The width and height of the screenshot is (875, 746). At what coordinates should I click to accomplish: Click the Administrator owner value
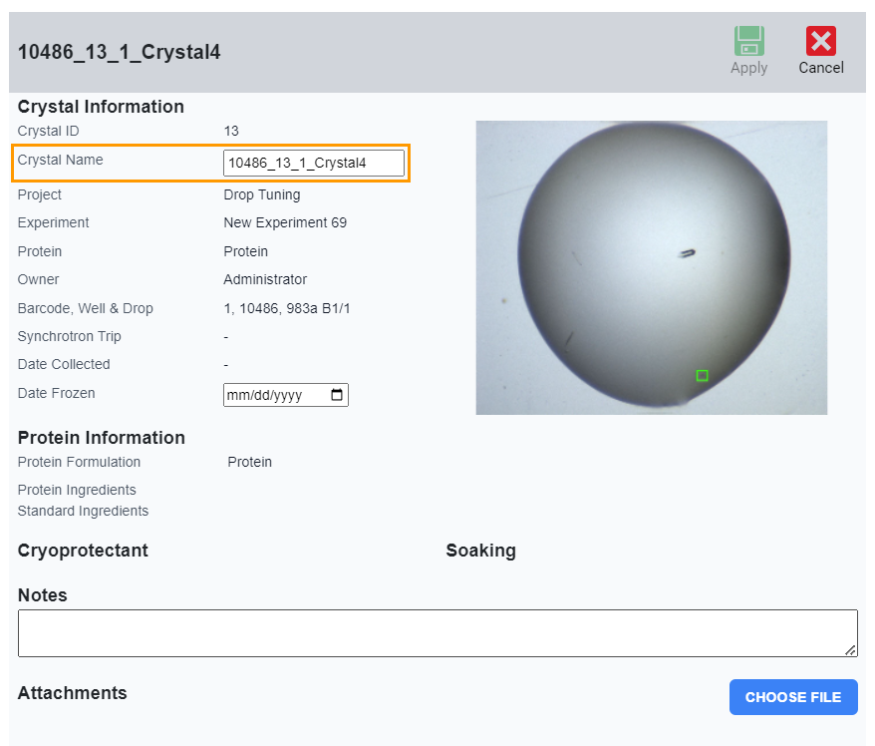(265, 279)
